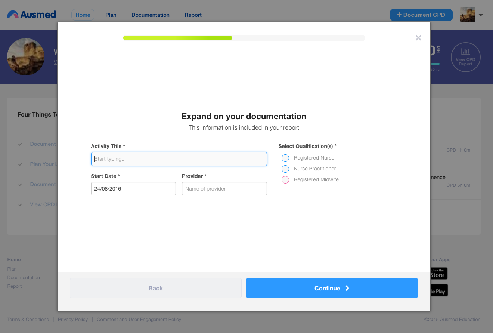Click the modal progress bar

(244, 38)
